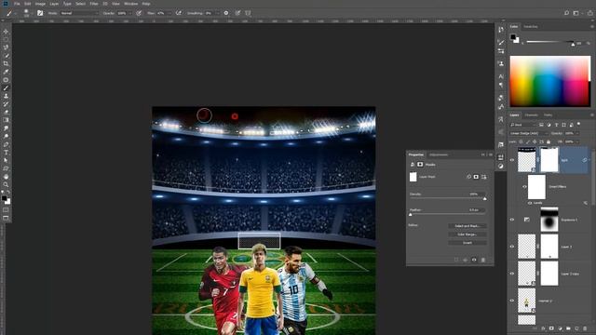Open the Help menu

[146, 4]
